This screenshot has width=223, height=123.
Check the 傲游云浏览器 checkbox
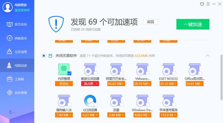[96, 73]
